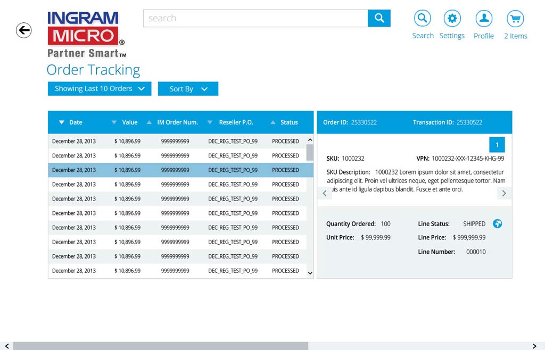
Task: Click the order list scroll down arrow
Action: [310, 273]
